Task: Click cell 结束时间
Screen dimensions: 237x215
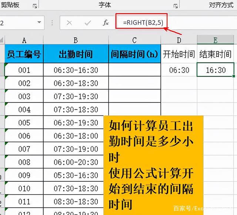Action: [216, 54]
